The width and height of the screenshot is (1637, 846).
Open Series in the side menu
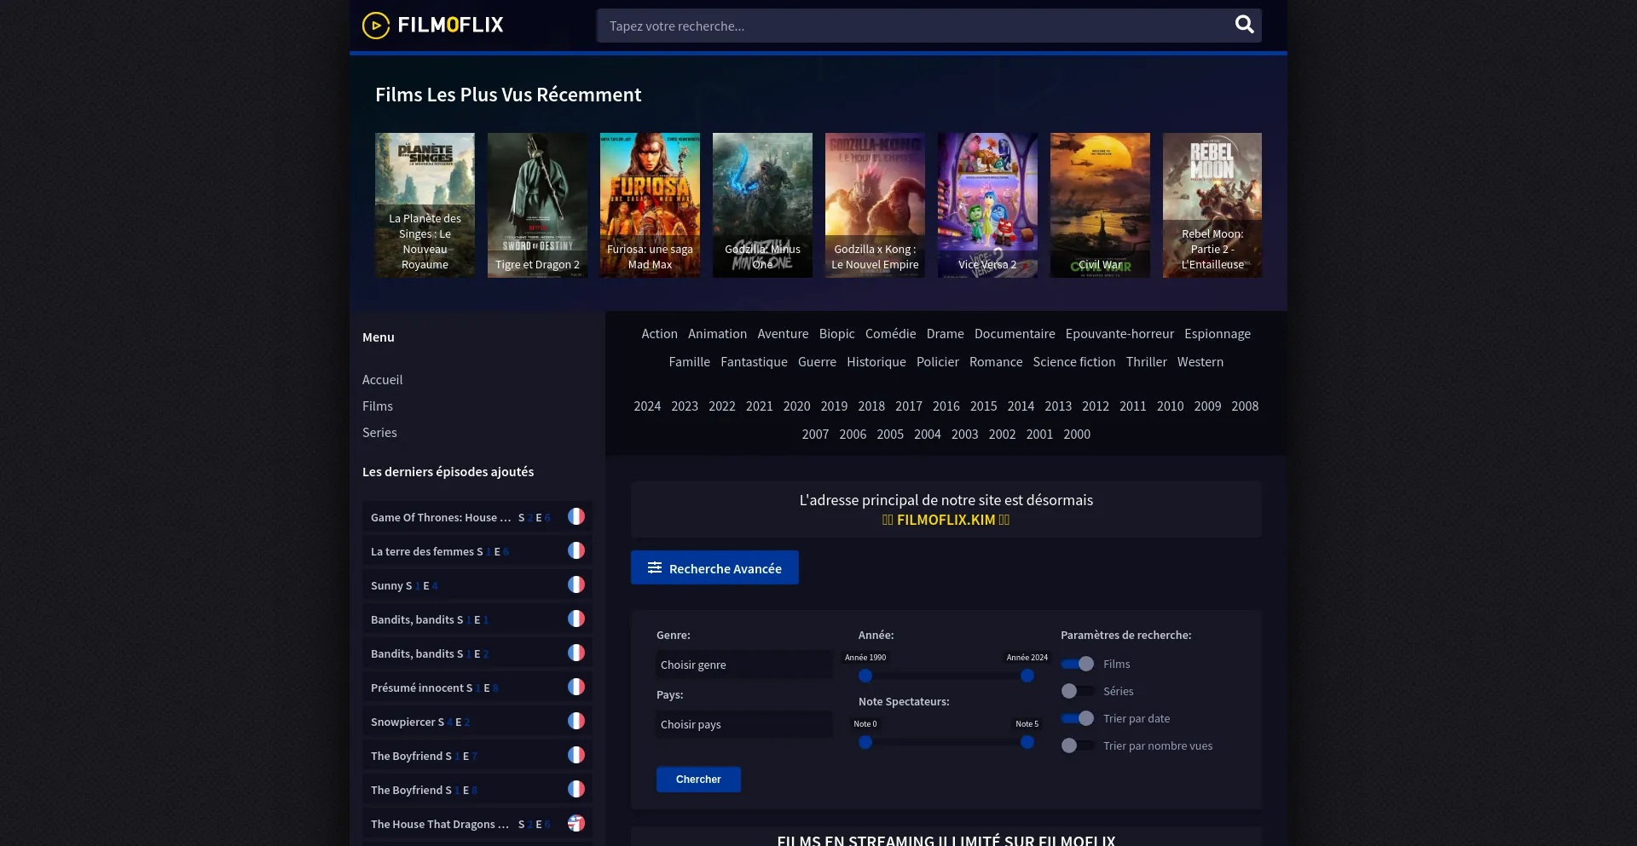(x=379, y=432)
